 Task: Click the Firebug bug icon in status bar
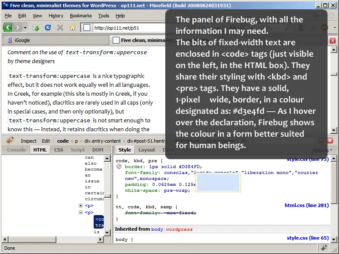324,248
